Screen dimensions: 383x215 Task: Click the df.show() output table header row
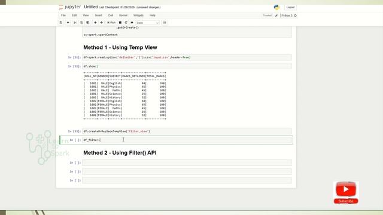click(x=125, y=76)
